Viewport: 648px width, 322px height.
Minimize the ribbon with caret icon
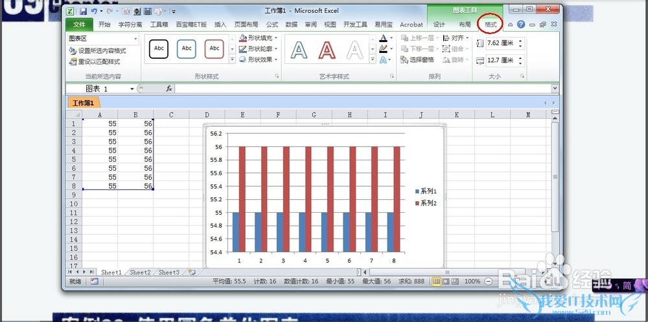(511, 25)
